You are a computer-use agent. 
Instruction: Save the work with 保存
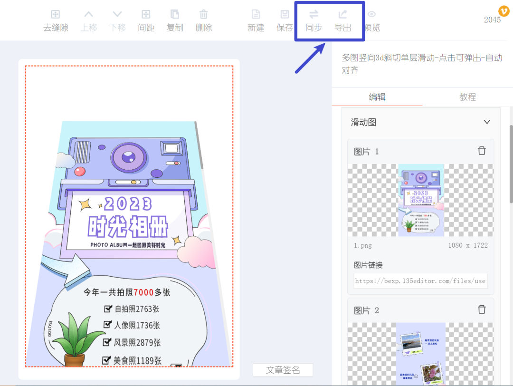[285, 21]
